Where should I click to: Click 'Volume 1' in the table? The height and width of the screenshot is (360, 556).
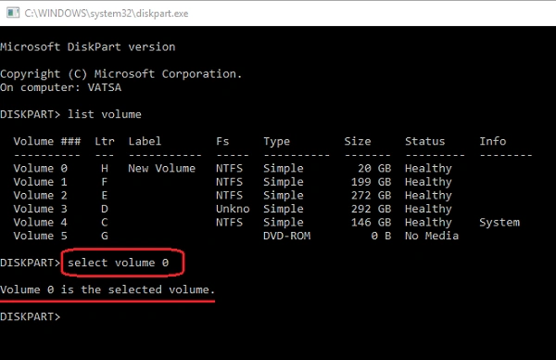pos(40,182)
